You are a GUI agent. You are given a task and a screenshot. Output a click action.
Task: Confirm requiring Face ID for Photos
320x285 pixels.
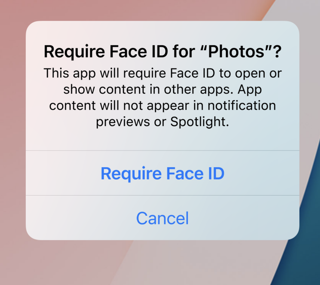[x=162, y=173]
